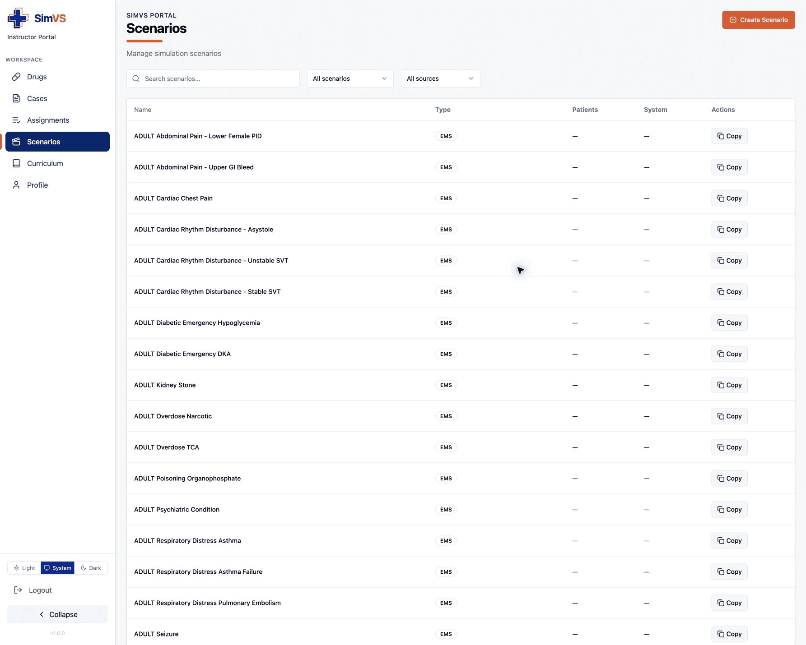Viewport: 806px width, 645px height.
Task: Click the Type column header
Action: [443, 110]
